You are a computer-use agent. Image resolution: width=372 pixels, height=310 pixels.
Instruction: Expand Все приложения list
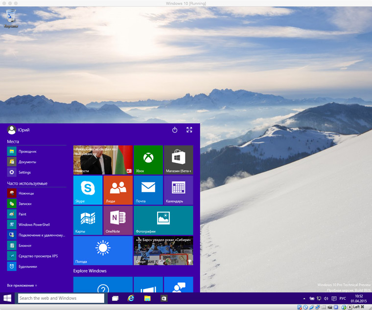pos(22,286)
